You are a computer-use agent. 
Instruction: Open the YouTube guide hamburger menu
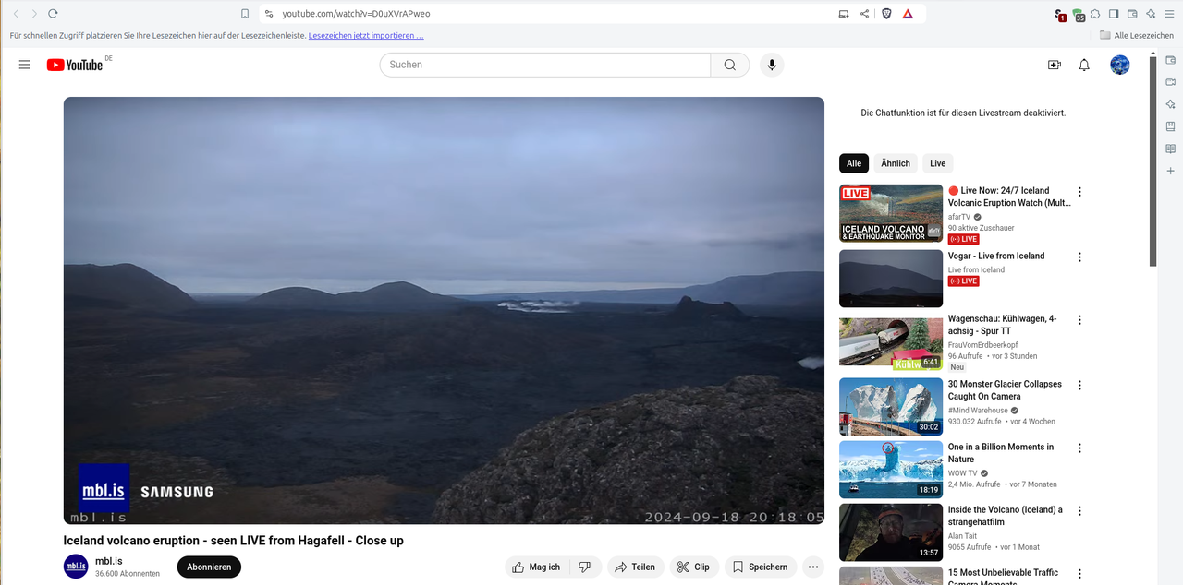click(25, 65)
